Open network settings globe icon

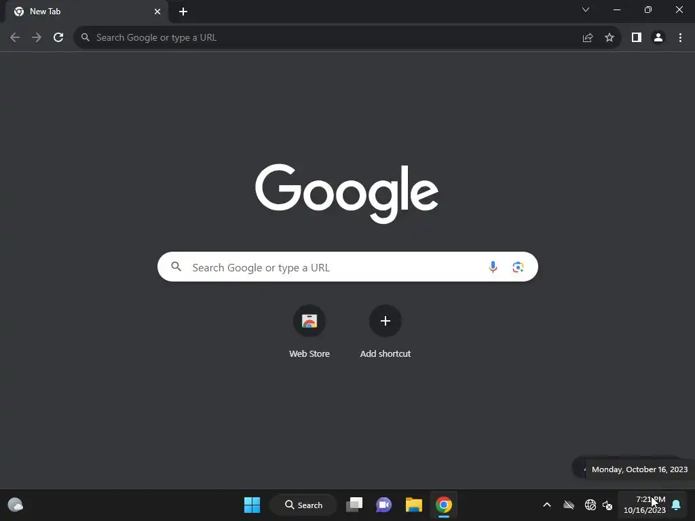click(590, 505)
